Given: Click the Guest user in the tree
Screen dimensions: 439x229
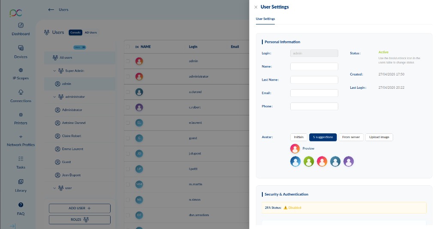Looking at the screenshot, I should coord(79,162).
